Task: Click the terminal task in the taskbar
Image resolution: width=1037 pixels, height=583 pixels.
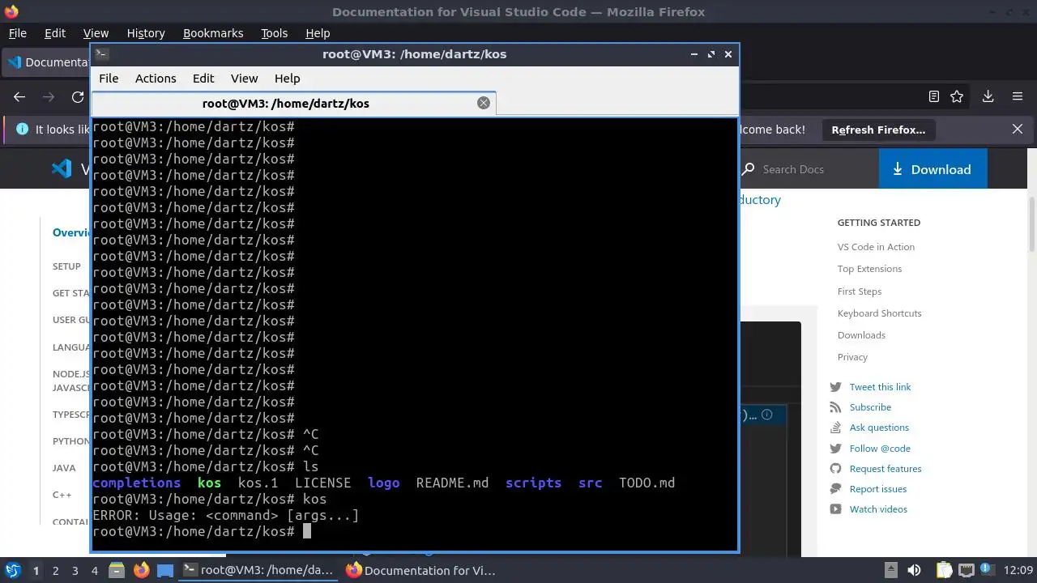Action: (259, 570)
